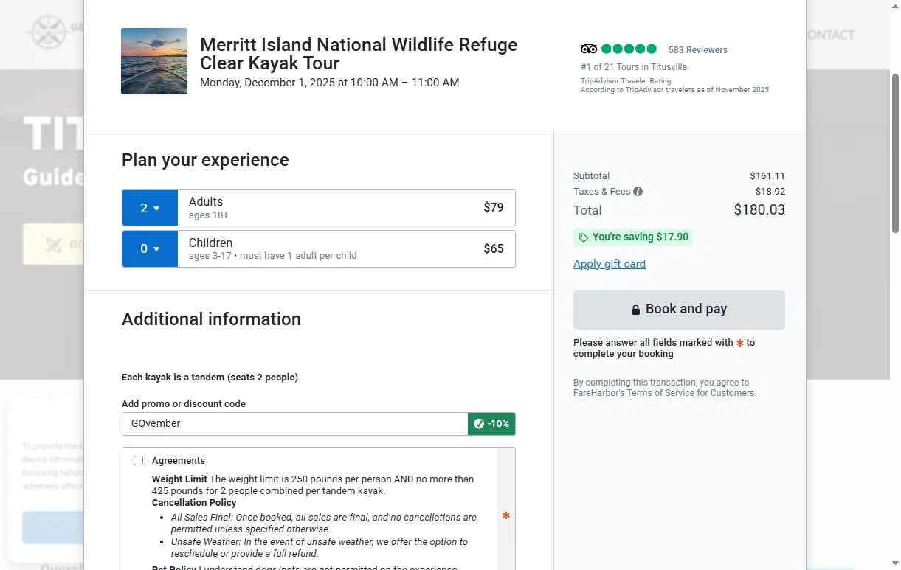This screenshot has width=901, height=570.
Task: Open the Apply gift card link
Action: point(610,264)
